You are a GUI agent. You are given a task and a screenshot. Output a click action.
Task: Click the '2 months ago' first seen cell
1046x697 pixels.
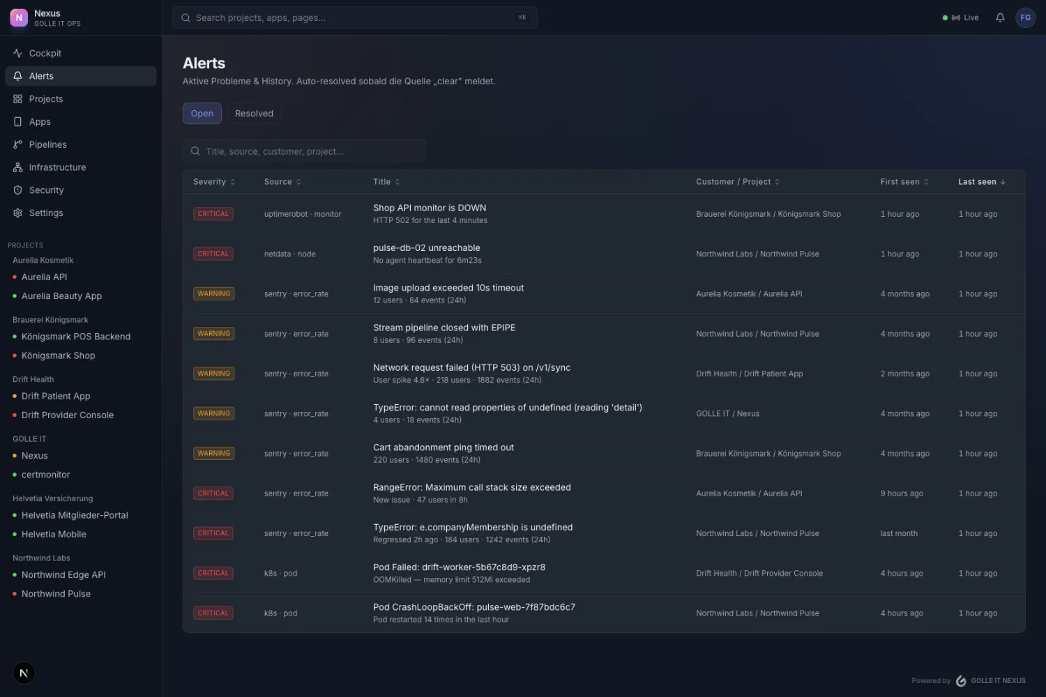pyautogui.click(x=905, y=374)
